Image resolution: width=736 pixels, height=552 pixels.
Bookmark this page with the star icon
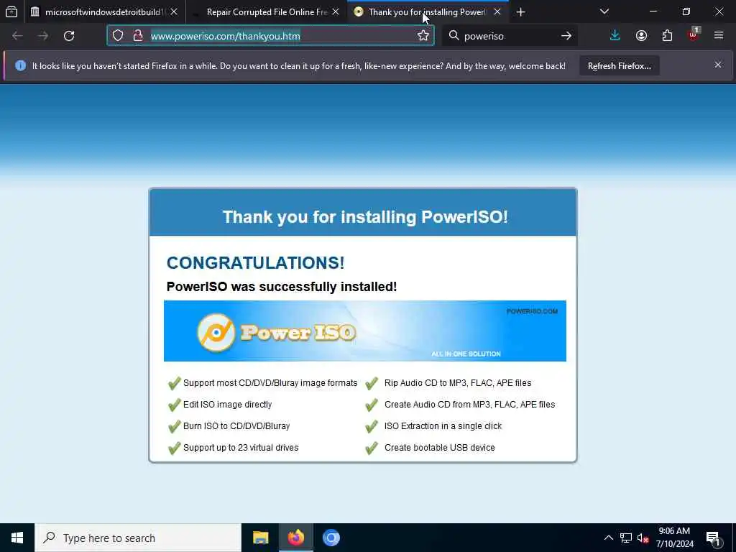point(423,36)
